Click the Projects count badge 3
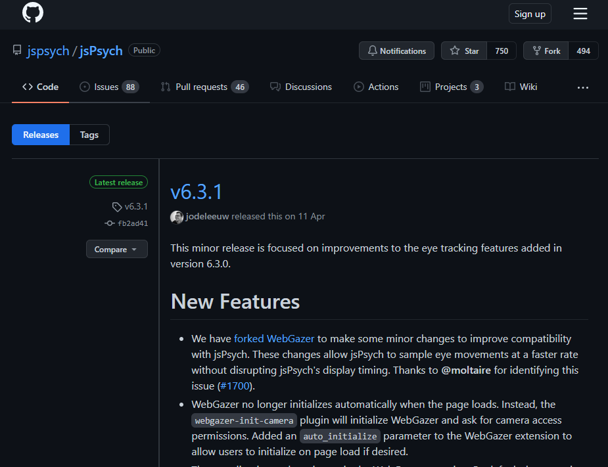This screenshot has width=608, height=467. click(477, 87)
